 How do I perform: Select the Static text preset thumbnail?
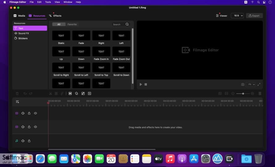[x=61, y=36]
